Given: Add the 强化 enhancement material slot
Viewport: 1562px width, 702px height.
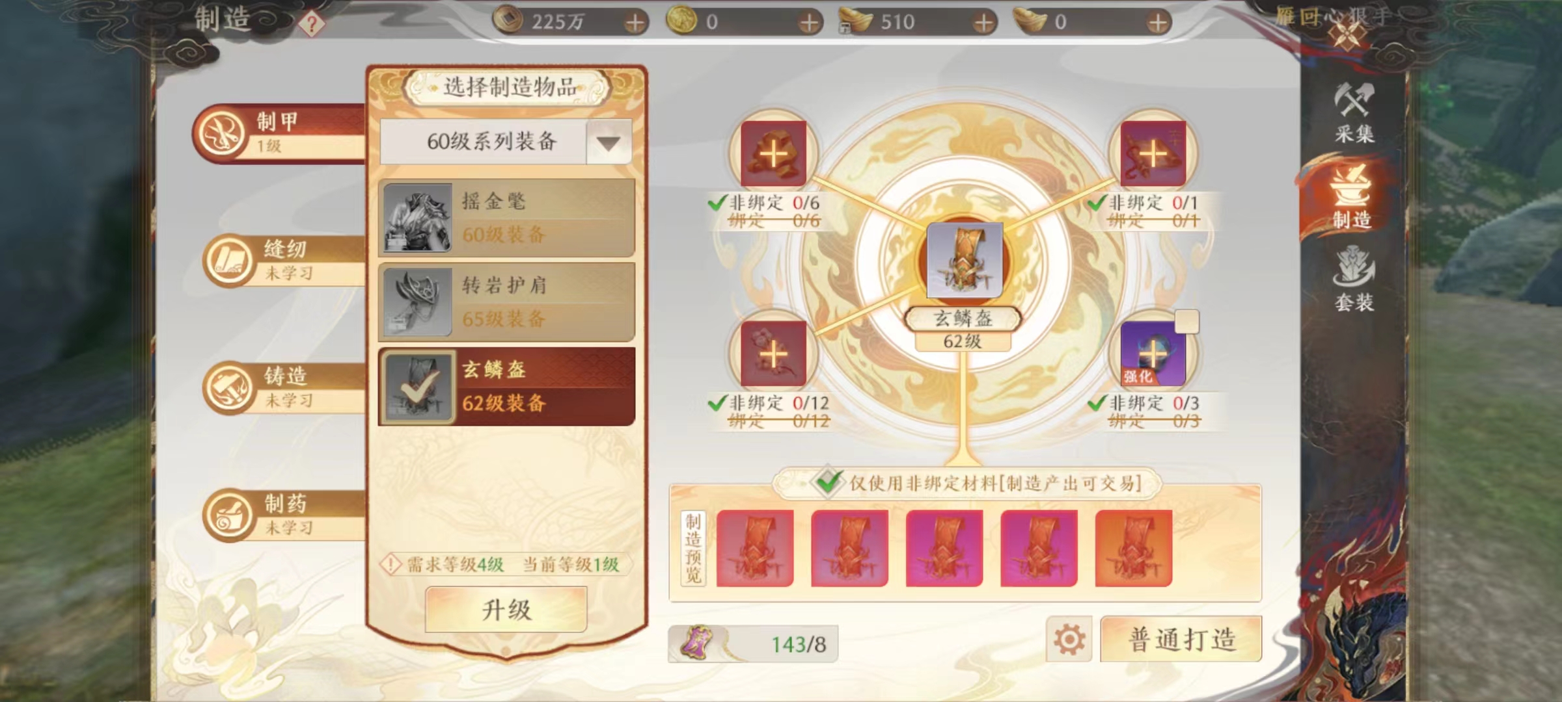Looking at the screenshot, I should pos(1153,354).
